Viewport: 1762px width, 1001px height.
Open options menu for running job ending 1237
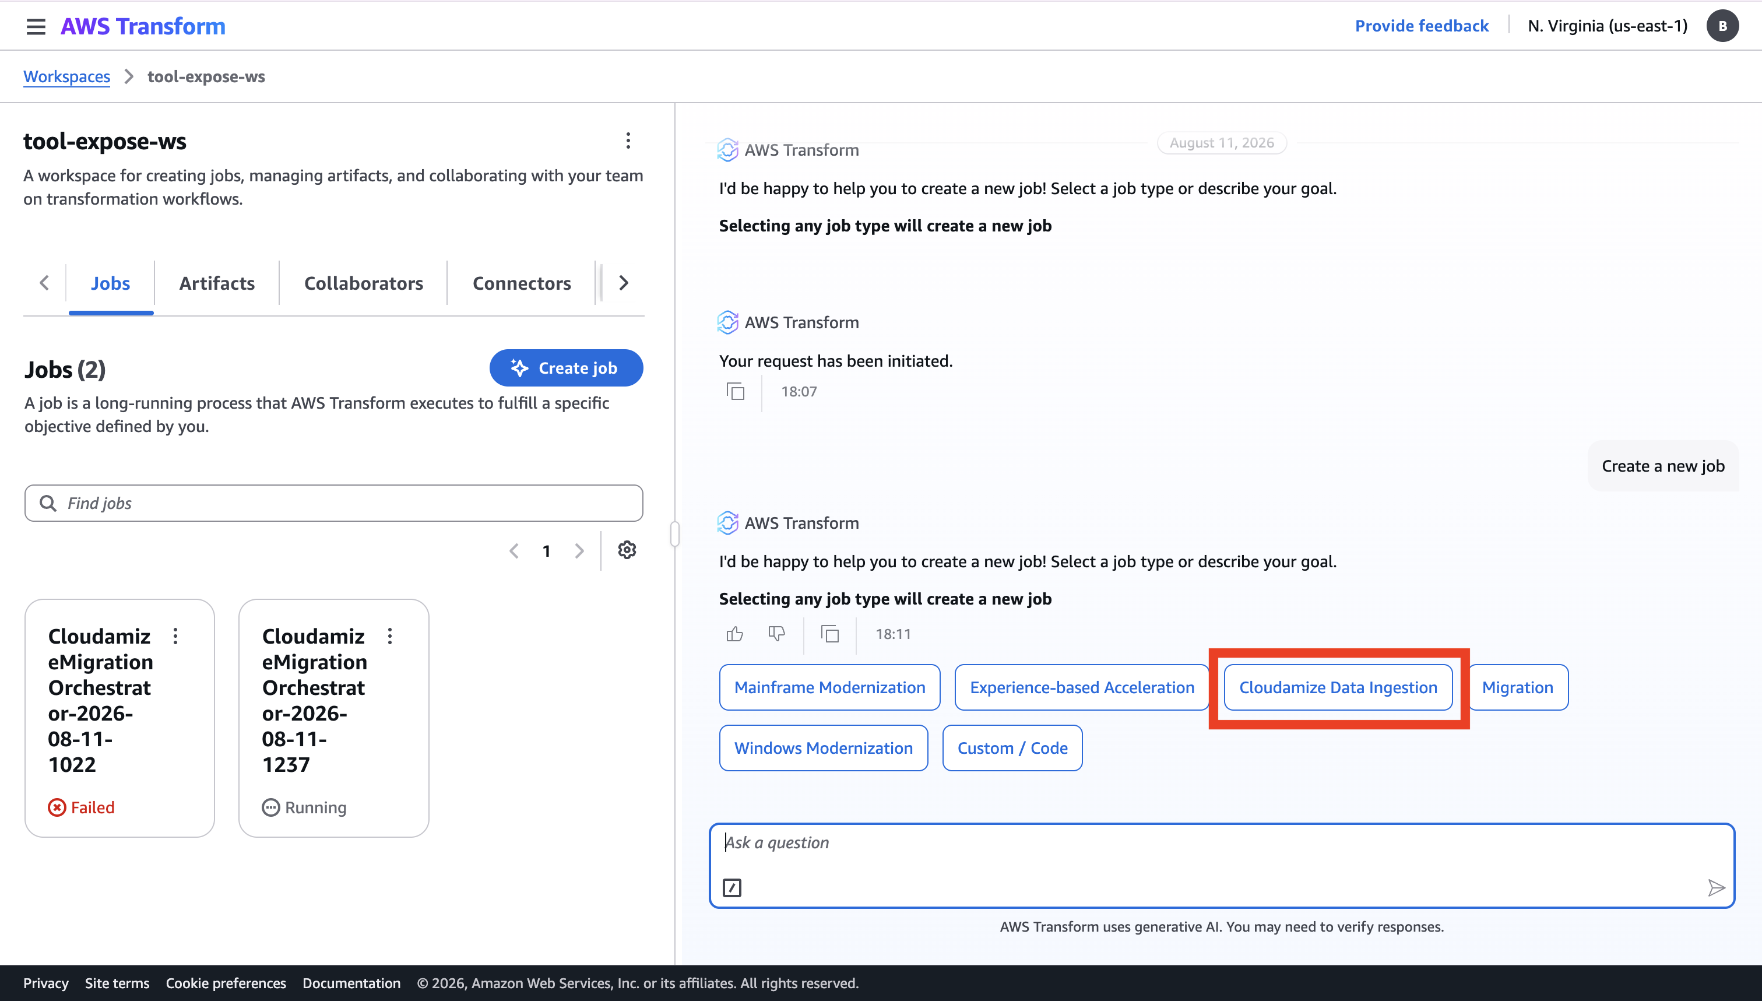click(x=390, y=636)
